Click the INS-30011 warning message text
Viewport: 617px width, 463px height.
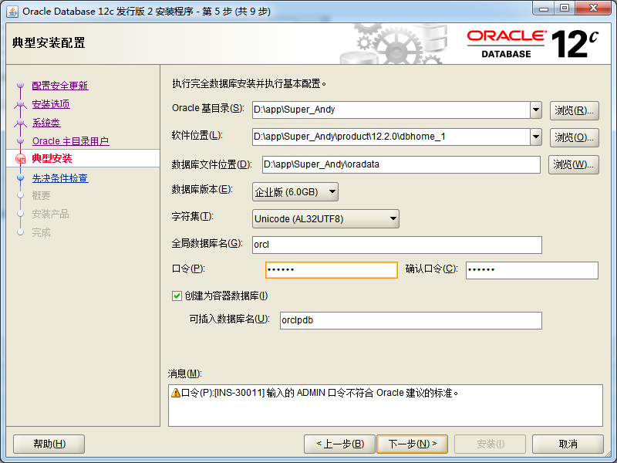tap(320, 393)
